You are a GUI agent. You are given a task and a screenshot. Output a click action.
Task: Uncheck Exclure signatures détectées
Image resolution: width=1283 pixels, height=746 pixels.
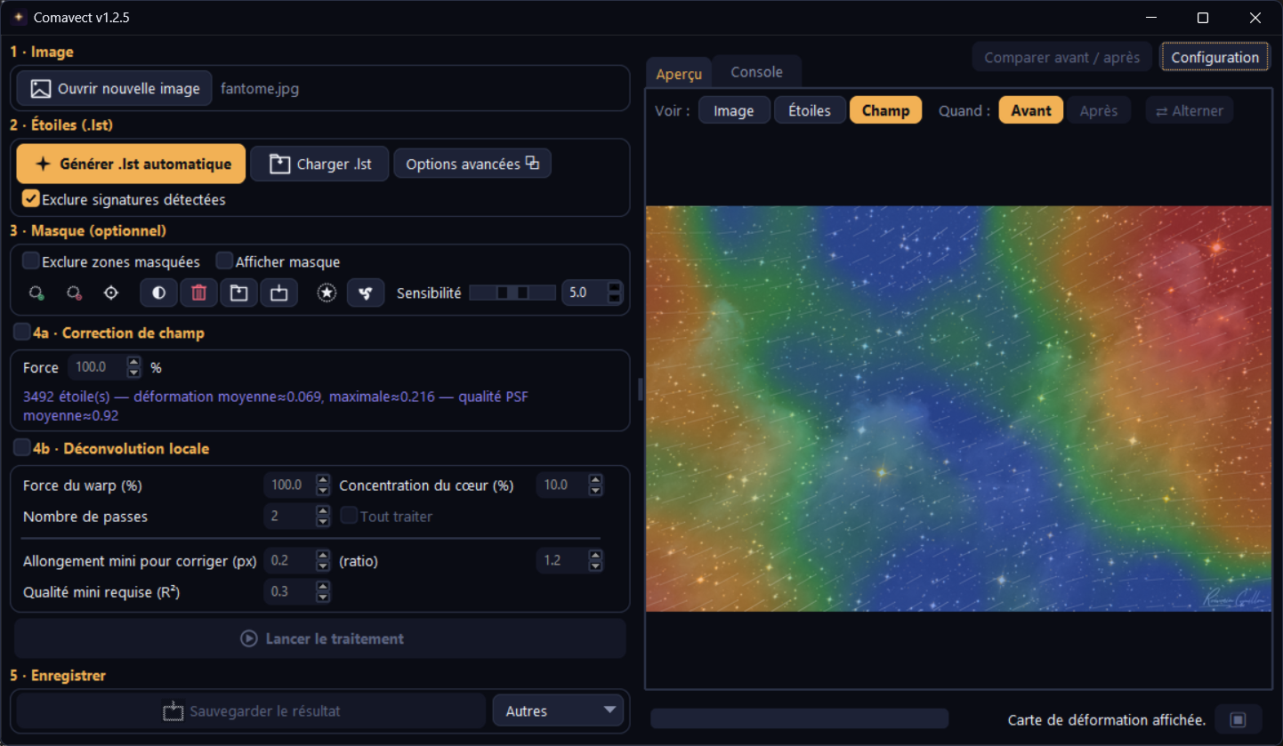point(31,199)
